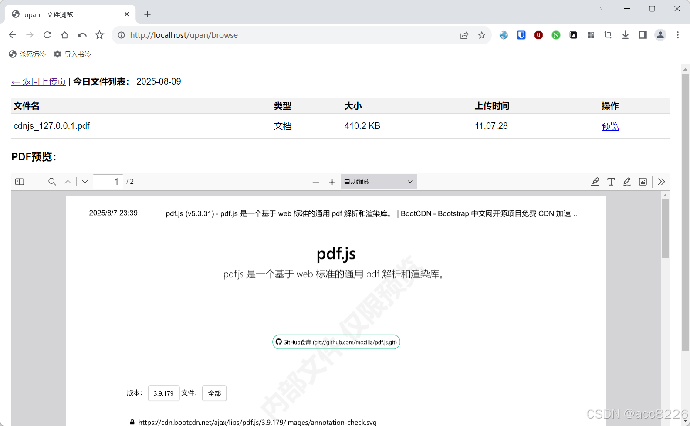The height and width of the screenshot is (426, 690).
Task: Click the address bar URL
Action: [x=184, y=35]
